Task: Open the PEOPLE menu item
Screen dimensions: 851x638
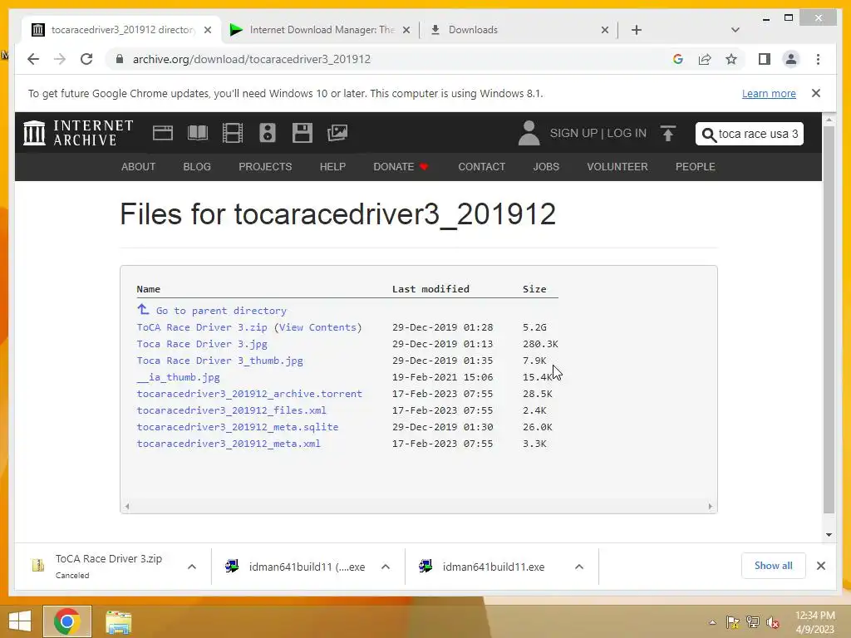Action: (x=696, y=166)
